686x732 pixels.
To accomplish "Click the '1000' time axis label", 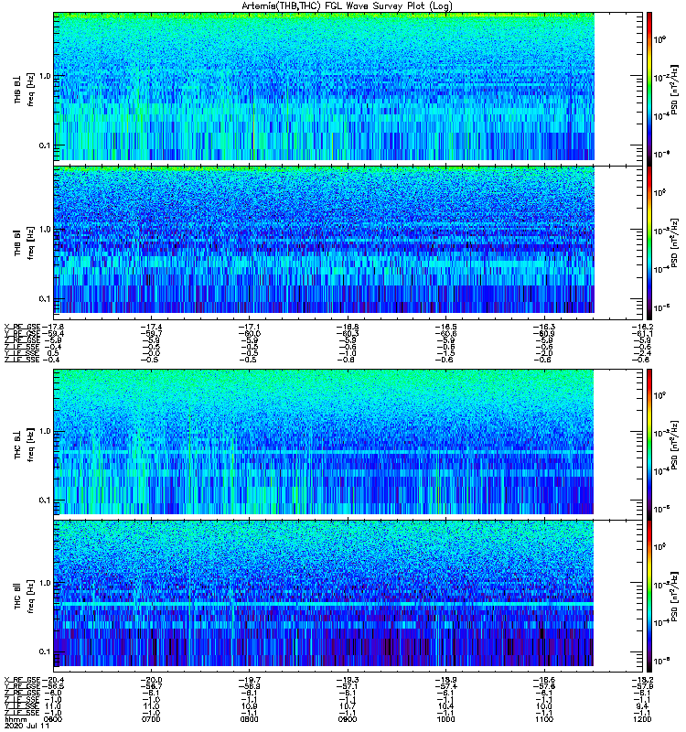I will [x=445, y=719].
